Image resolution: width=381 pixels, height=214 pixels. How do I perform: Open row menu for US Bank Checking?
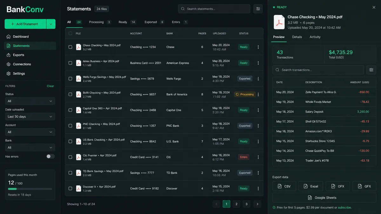pyautogui.click(x=258, y=141)
